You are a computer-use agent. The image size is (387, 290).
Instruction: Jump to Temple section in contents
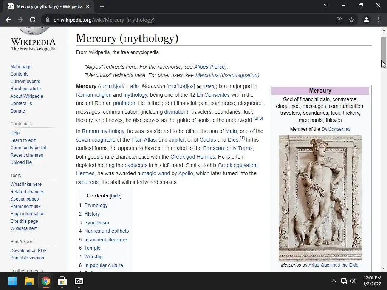[92, 248]
